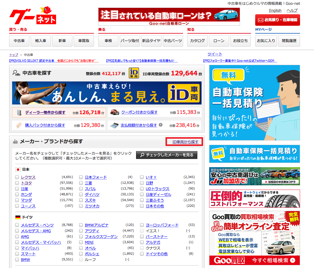The image size is (314, 268).
Task: Open the 車買取 tab
Action: [x=84, y=41]
